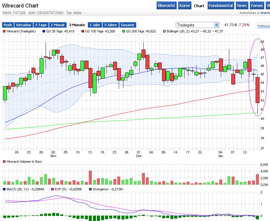The height and width of the screenshot is (221, 270).
Task: Click the Wirecard (Tradegate) legend label
Action: point(21,31)
